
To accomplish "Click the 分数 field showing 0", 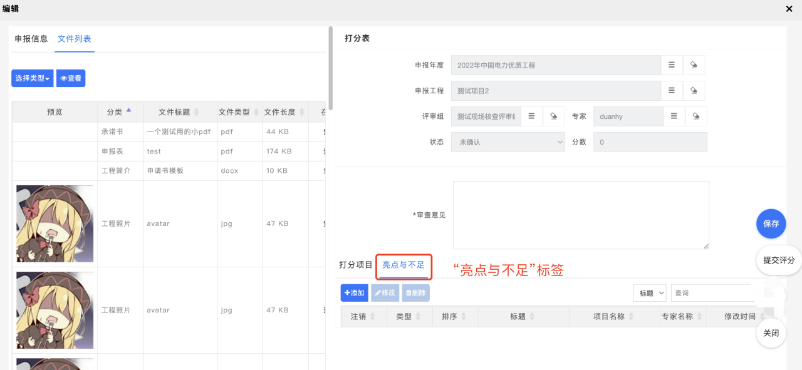I will tap(650, 142).
